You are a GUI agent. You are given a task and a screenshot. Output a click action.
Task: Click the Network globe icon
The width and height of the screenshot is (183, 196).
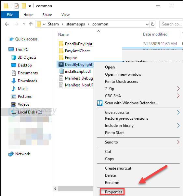pos(11,154)
